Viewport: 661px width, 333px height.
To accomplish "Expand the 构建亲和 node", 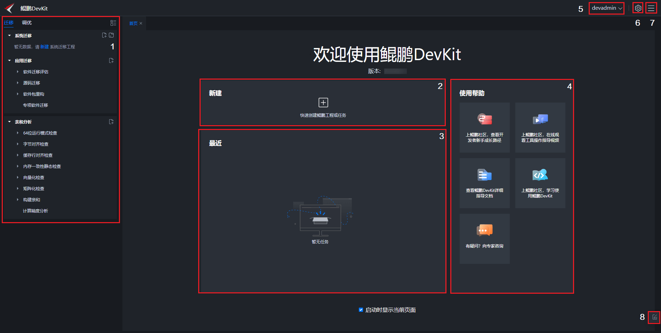I will pos(18,200).
